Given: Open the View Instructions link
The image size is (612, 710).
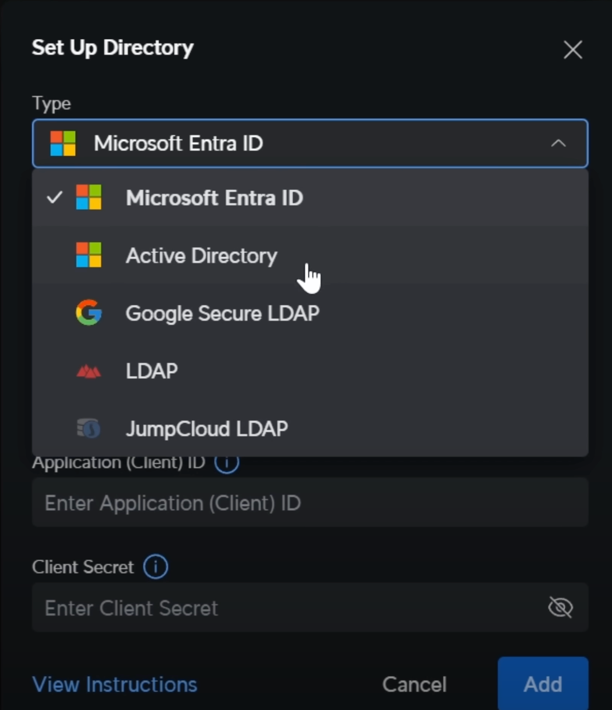Looking at the screenshot, I should 115,684.
